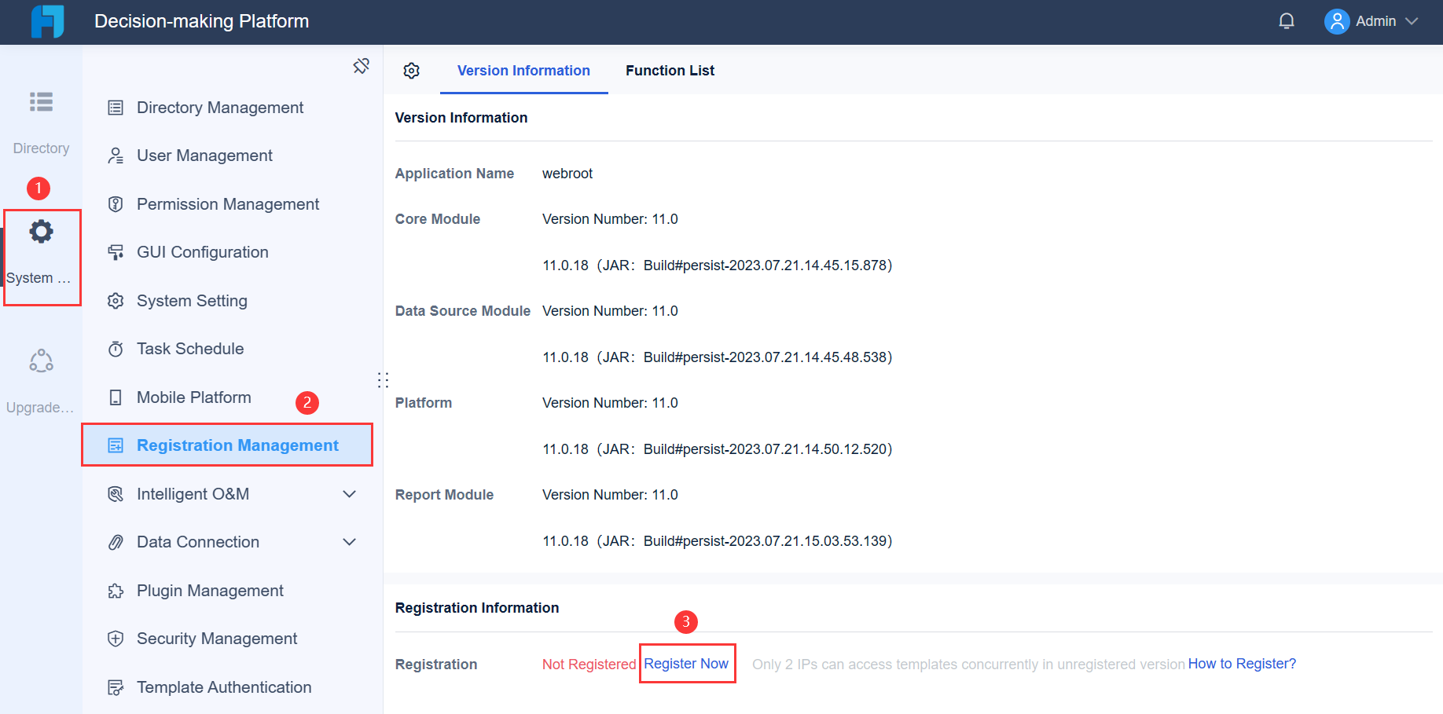Open Template Authentication menu item
Image resolution: width=1443 pixels, height=714 pixels.
pyautogui.click(x=223, y=687)
